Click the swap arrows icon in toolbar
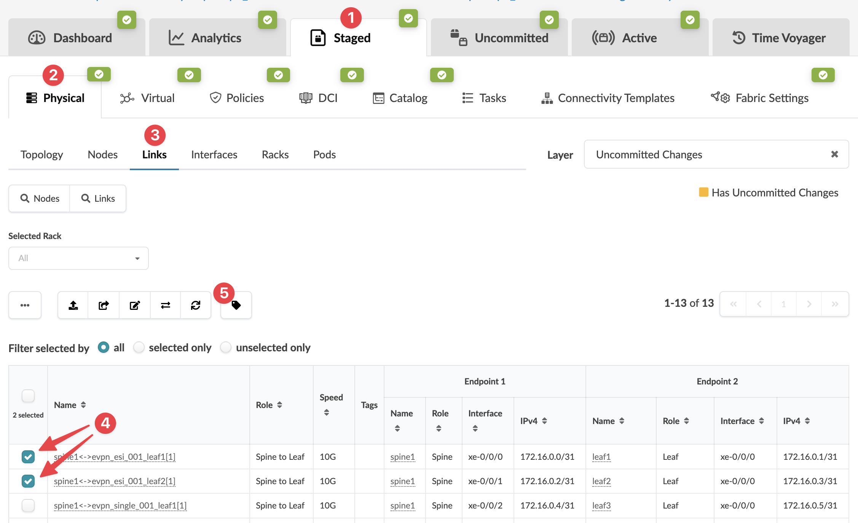Image resolution: width=858 pixels, height=523 pixels. pos(165,305)
